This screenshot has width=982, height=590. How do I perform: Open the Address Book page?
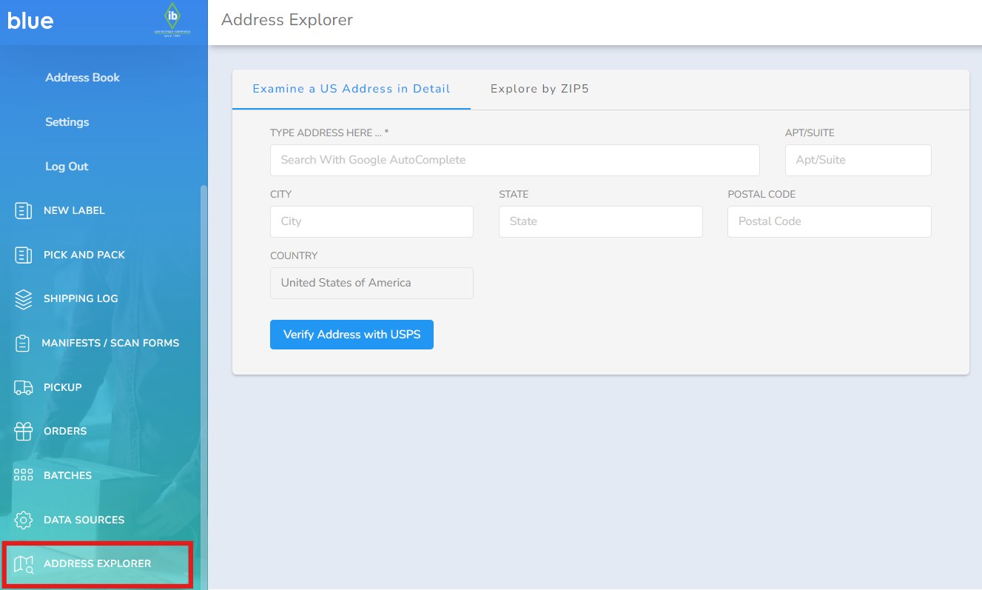pyautogui.click(x=82, y=77)
